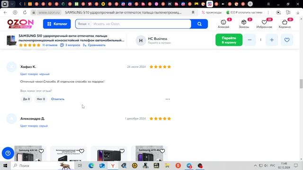Screen dimensions: 303x170
Task: Click the bookmark icon in the address bar
Action: (x=193, y=12)
